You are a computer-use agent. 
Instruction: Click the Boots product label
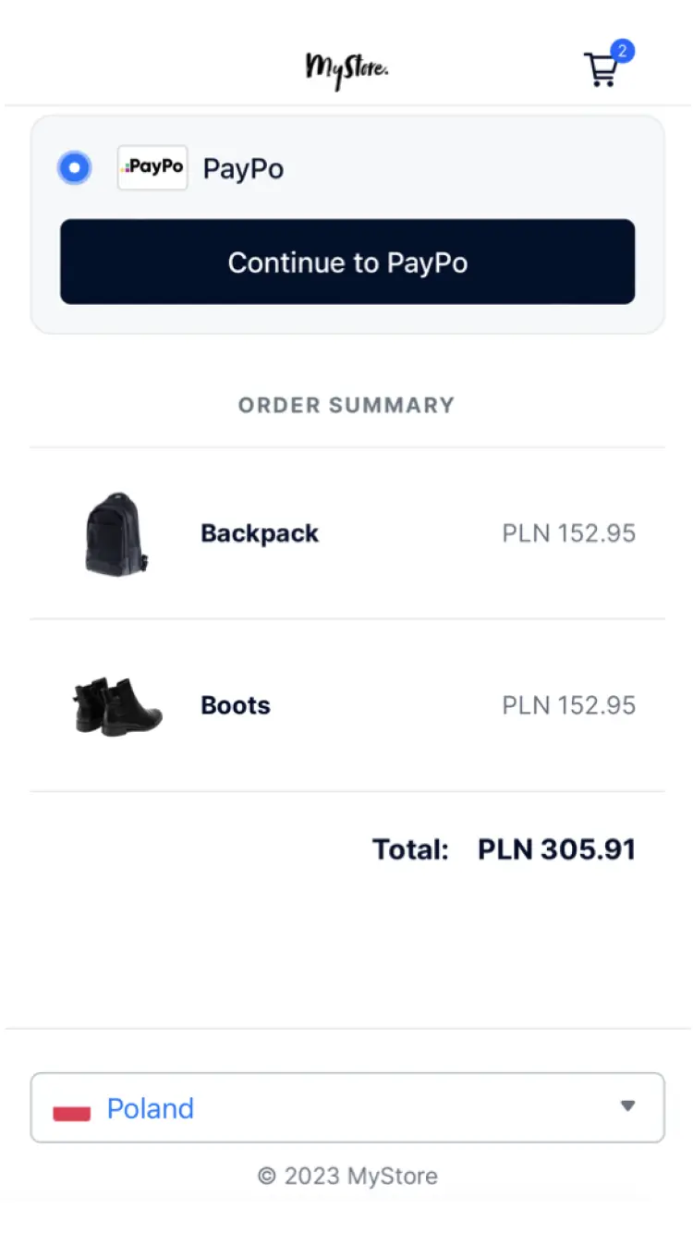coord(235,705)
